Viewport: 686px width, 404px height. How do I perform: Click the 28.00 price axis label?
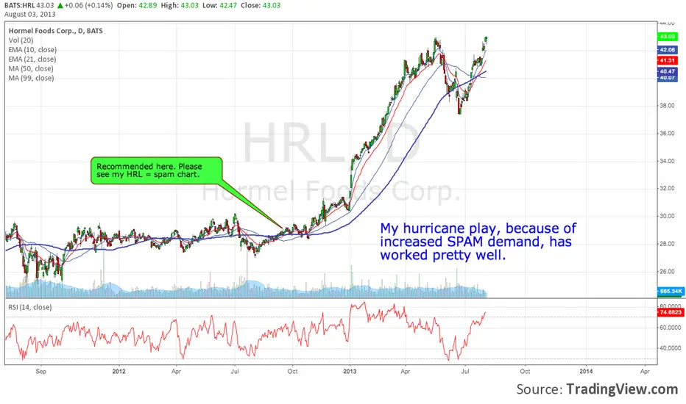click(x=667, y=244)
